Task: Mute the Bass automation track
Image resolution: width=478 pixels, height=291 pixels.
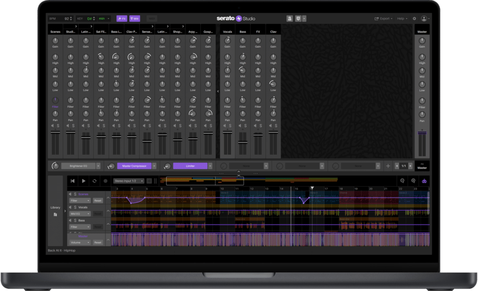Action: coord(70,220)
